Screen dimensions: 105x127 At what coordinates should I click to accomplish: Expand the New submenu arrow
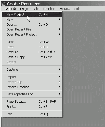pos(60,19)
